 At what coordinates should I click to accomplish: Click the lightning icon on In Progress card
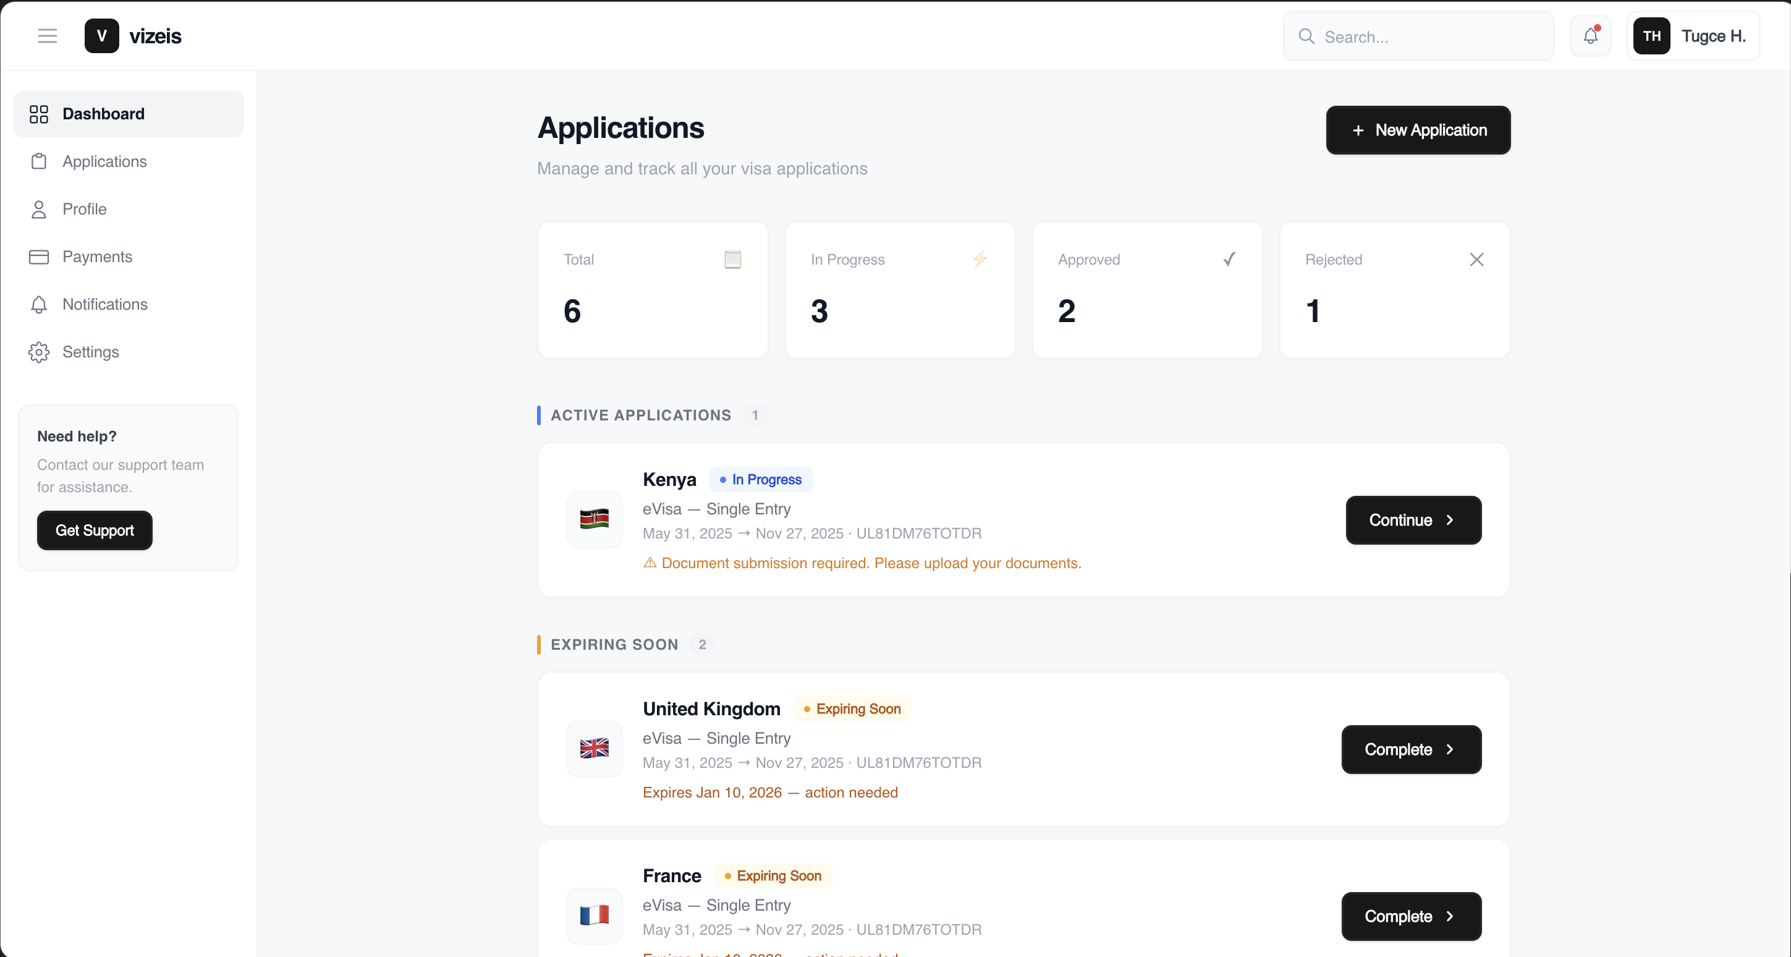pos(980,258)
